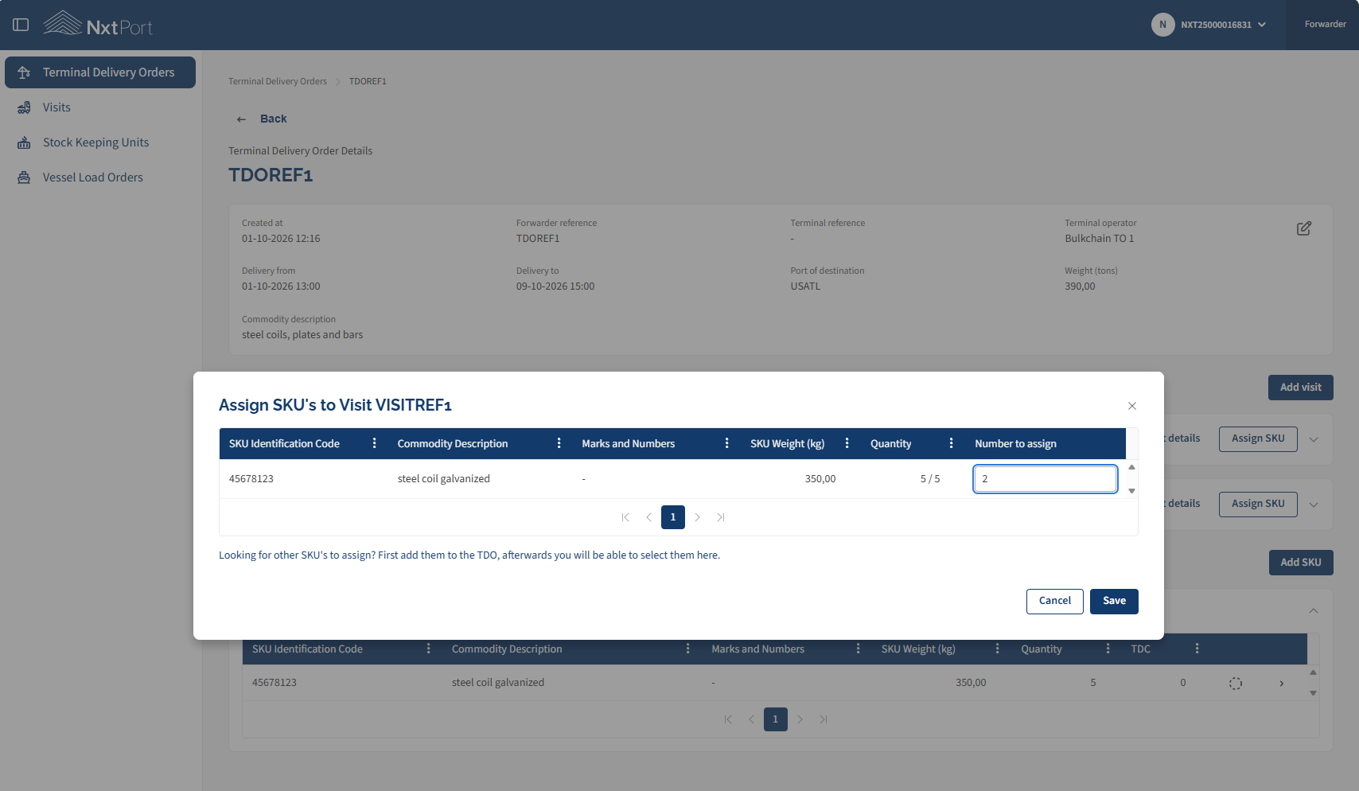Click Cancel in the Assign SKU dialog
The height and width of the screenshot is (791, 1359).
[x=1055, y=602]
